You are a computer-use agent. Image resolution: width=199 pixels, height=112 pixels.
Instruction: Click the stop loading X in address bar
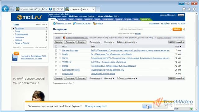pyautogui.click(x=62, y=9)
